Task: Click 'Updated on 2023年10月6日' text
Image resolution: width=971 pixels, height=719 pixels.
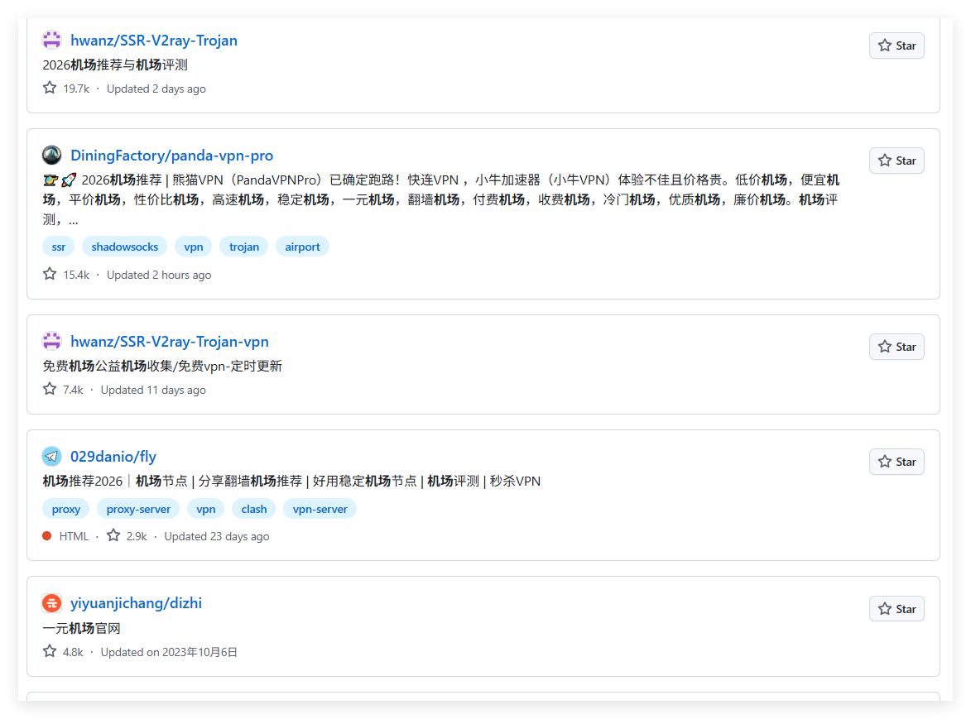Action: click(x=169, y=652)
